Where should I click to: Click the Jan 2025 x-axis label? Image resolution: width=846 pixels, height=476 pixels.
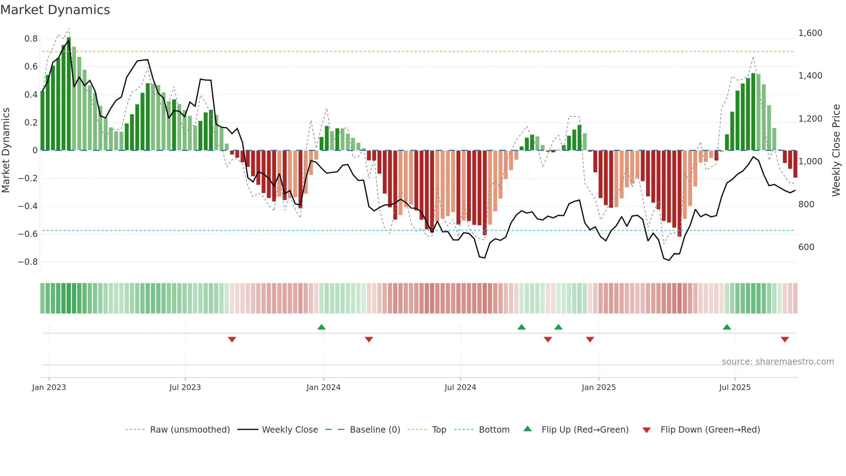coord(599,387)
